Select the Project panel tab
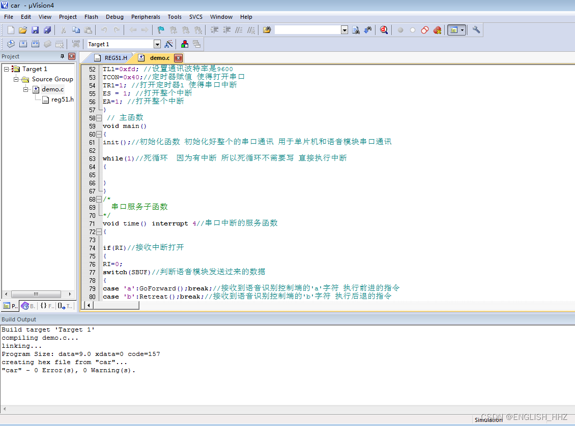The width and height of the screenshot is (575, 426). tap(10, 306)
